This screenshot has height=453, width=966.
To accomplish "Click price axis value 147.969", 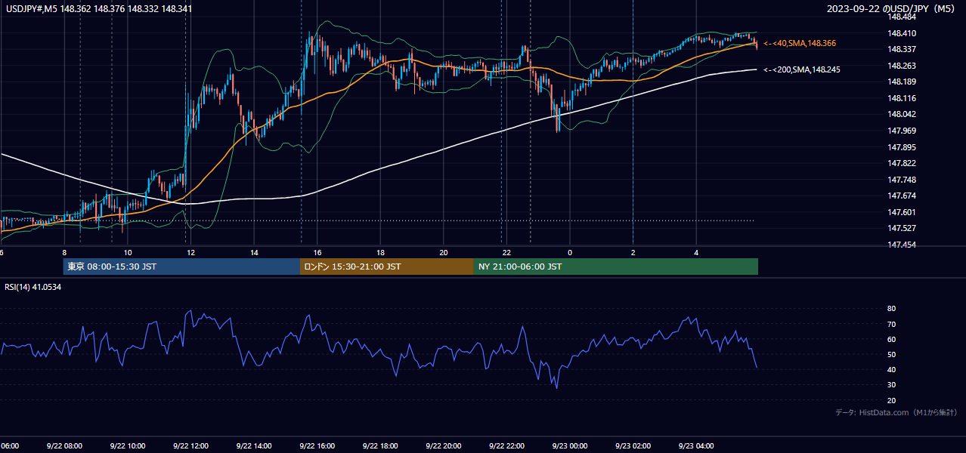I will pyautogui.click(x=903, y=131).
